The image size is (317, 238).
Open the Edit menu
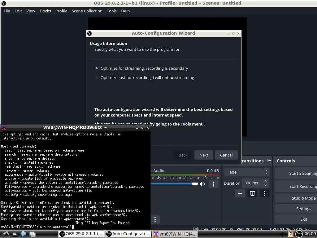[x=18, y=11]
